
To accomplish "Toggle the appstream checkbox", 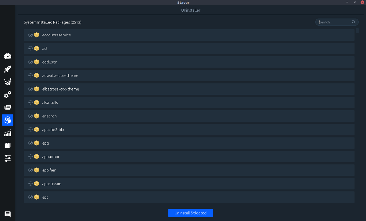I will pos(30,183).
